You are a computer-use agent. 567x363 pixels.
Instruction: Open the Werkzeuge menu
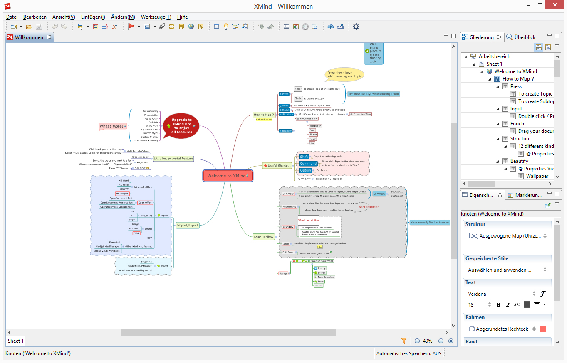(156, 17)
